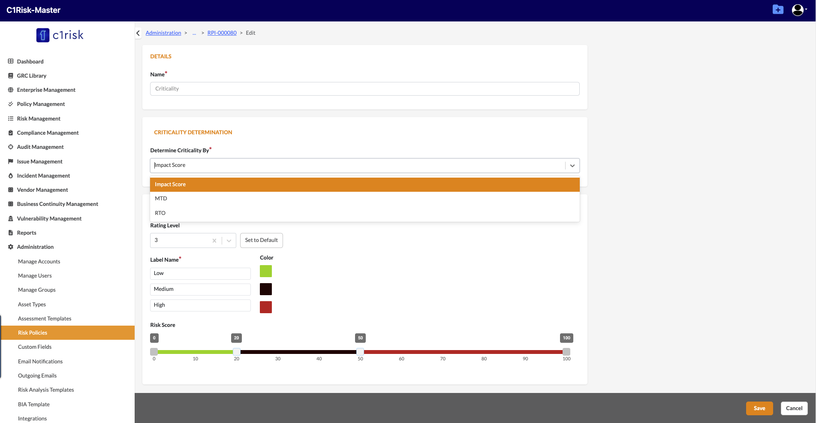The height and width of the screenshot is (423, 816).
Task: Select Risk Policies in sidebar
Action: (x=68, y=332)
